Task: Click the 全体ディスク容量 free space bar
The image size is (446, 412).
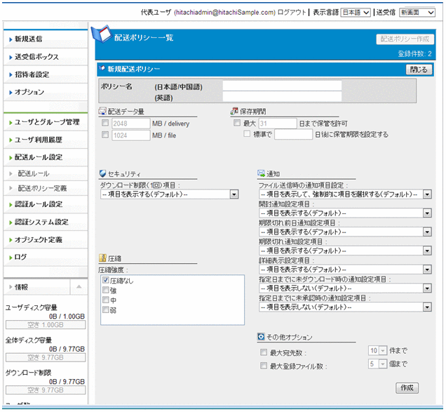Action: [46, 357]
